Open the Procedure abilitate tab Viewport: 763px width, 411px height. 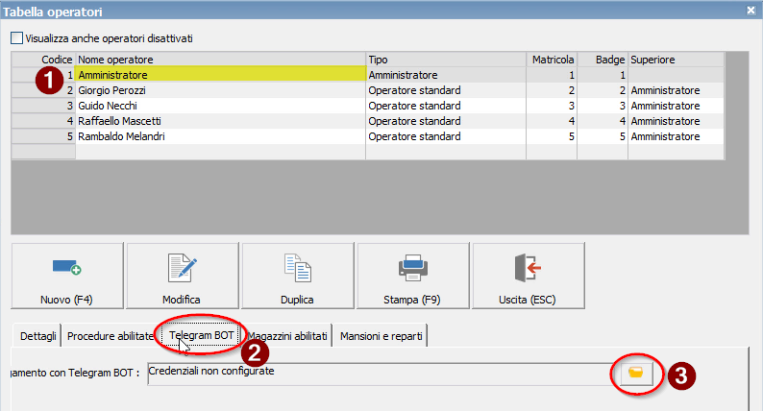coord(110,336)
